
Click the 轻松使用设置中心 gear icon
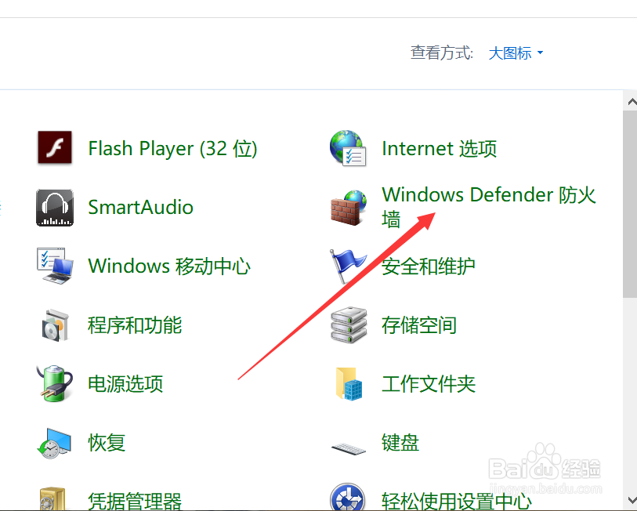(x=347, y=497)
